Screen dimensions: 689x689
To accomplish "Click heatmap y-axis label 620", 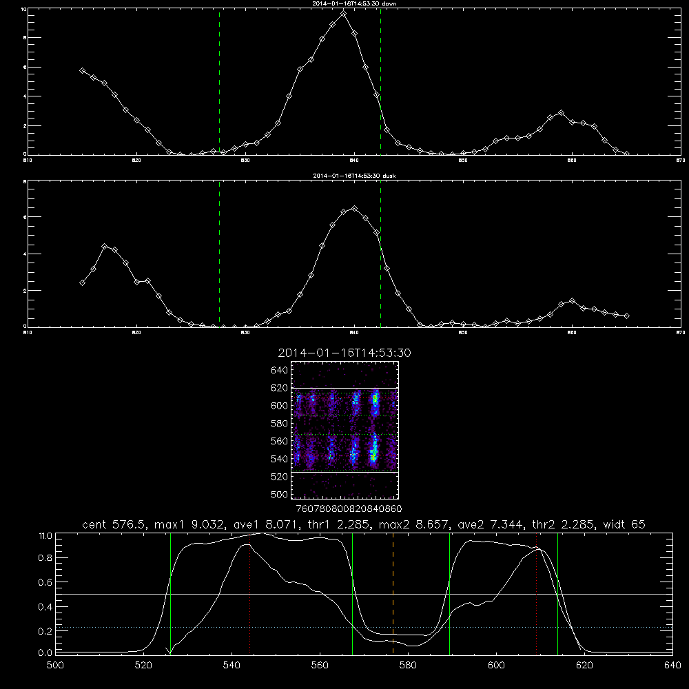I will click(x=279, y=388).
